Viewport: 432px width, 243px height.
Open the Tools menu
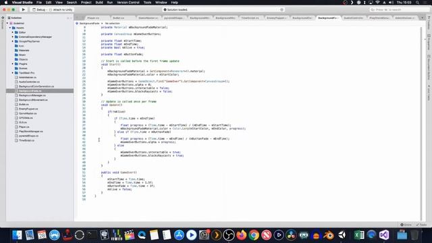(x=147, y=3)
